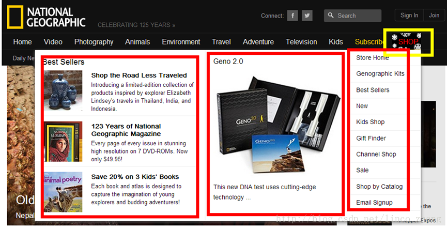Select Store Home in shop menu

coord(372,57)
